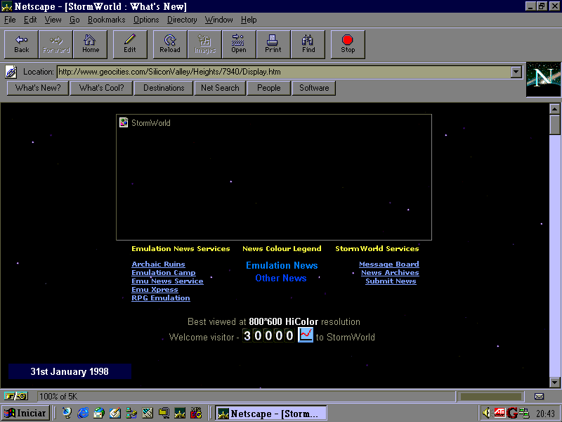The width and height of the screenshot is (562, 422).
Task: Follow the Emu Xpress link
Action: (155, 290)
